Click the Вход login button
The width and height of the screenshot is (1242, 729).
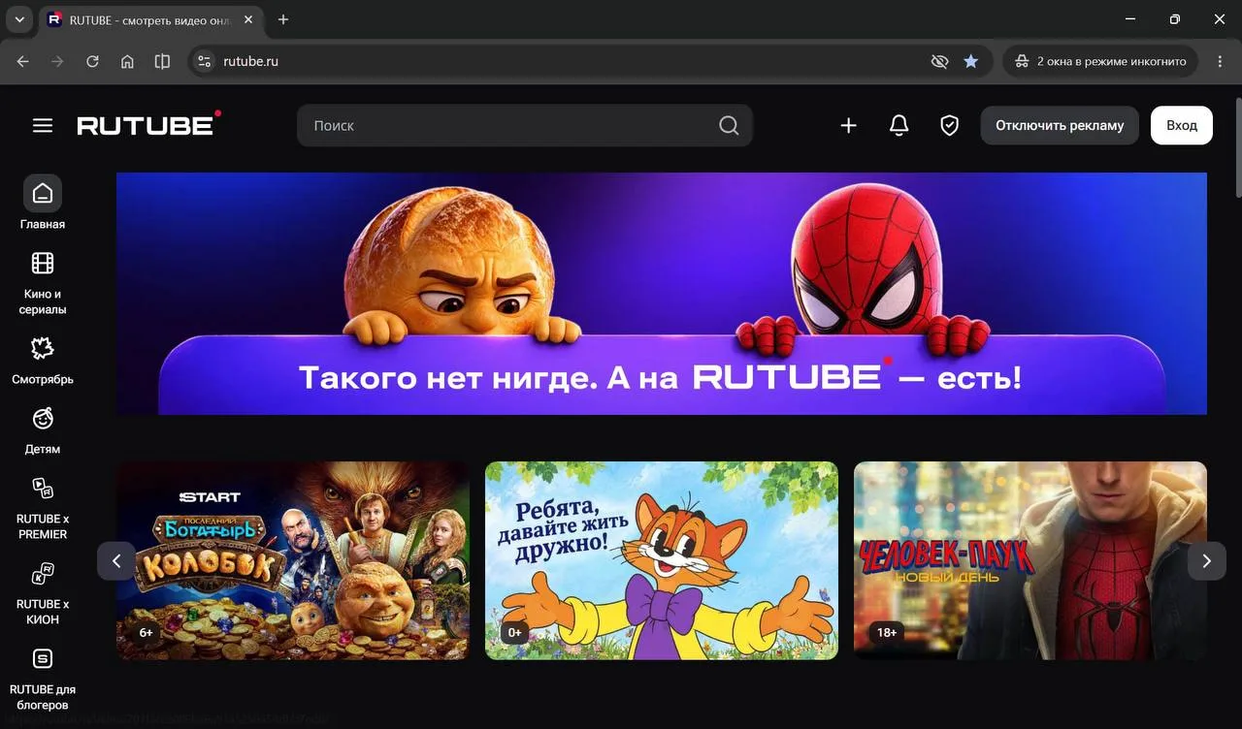coord(1182,125)
